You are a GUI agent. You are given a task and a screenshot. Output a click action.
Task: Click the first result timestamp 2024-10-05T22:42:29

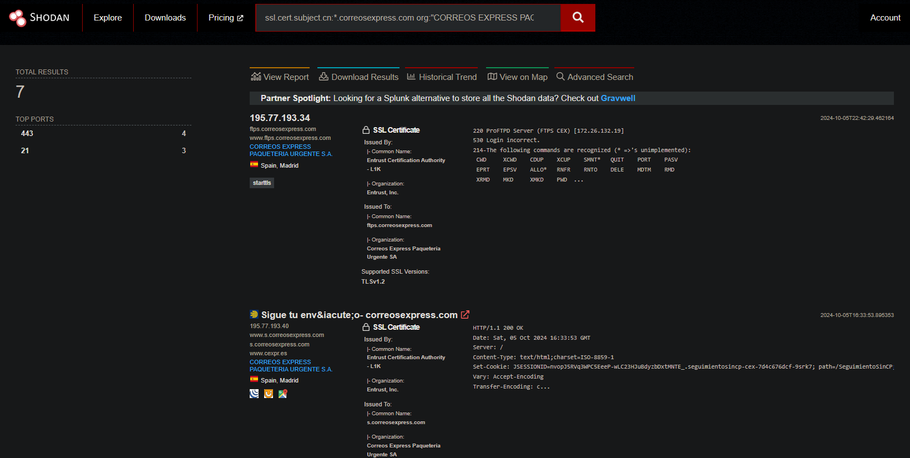857,118
